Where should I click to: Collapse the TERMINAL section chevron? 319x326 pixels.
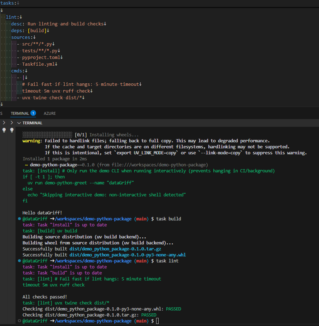tap(19, 123)
